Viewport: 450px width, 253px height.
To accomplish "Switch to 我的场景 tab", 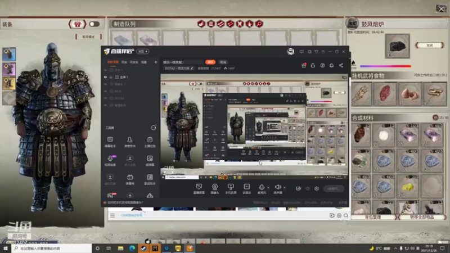I will (x=113, y=62).
